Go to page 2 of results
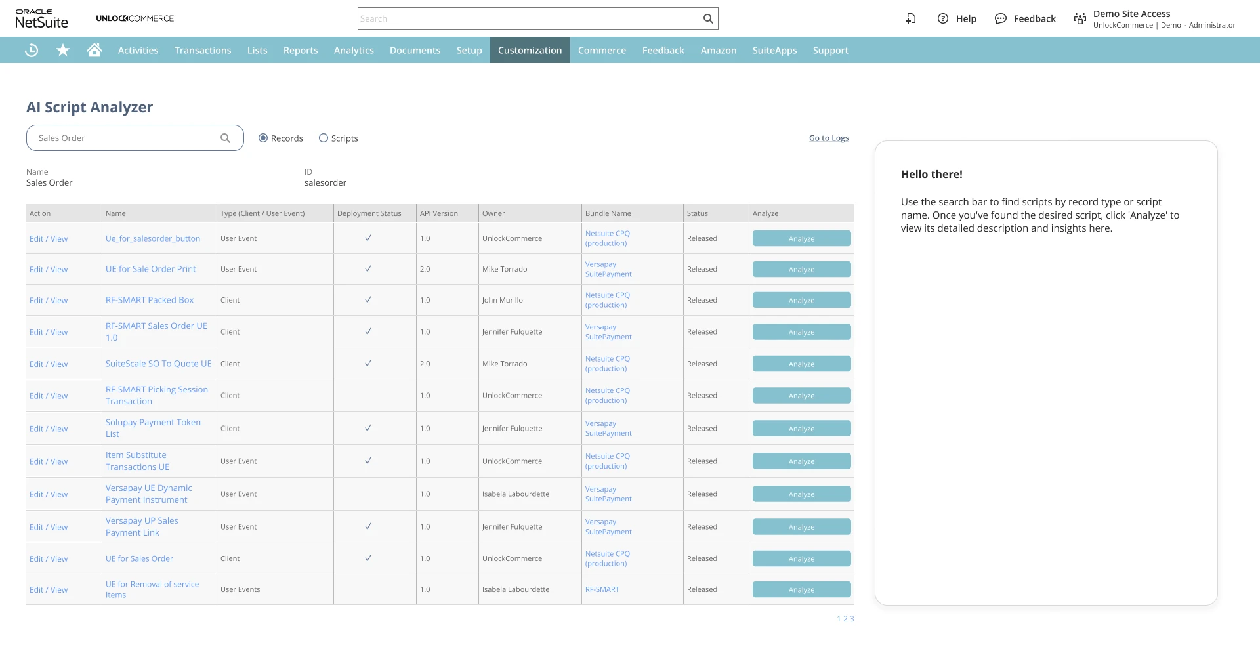The image size is (1260, 653). click(x=845, y=619)
